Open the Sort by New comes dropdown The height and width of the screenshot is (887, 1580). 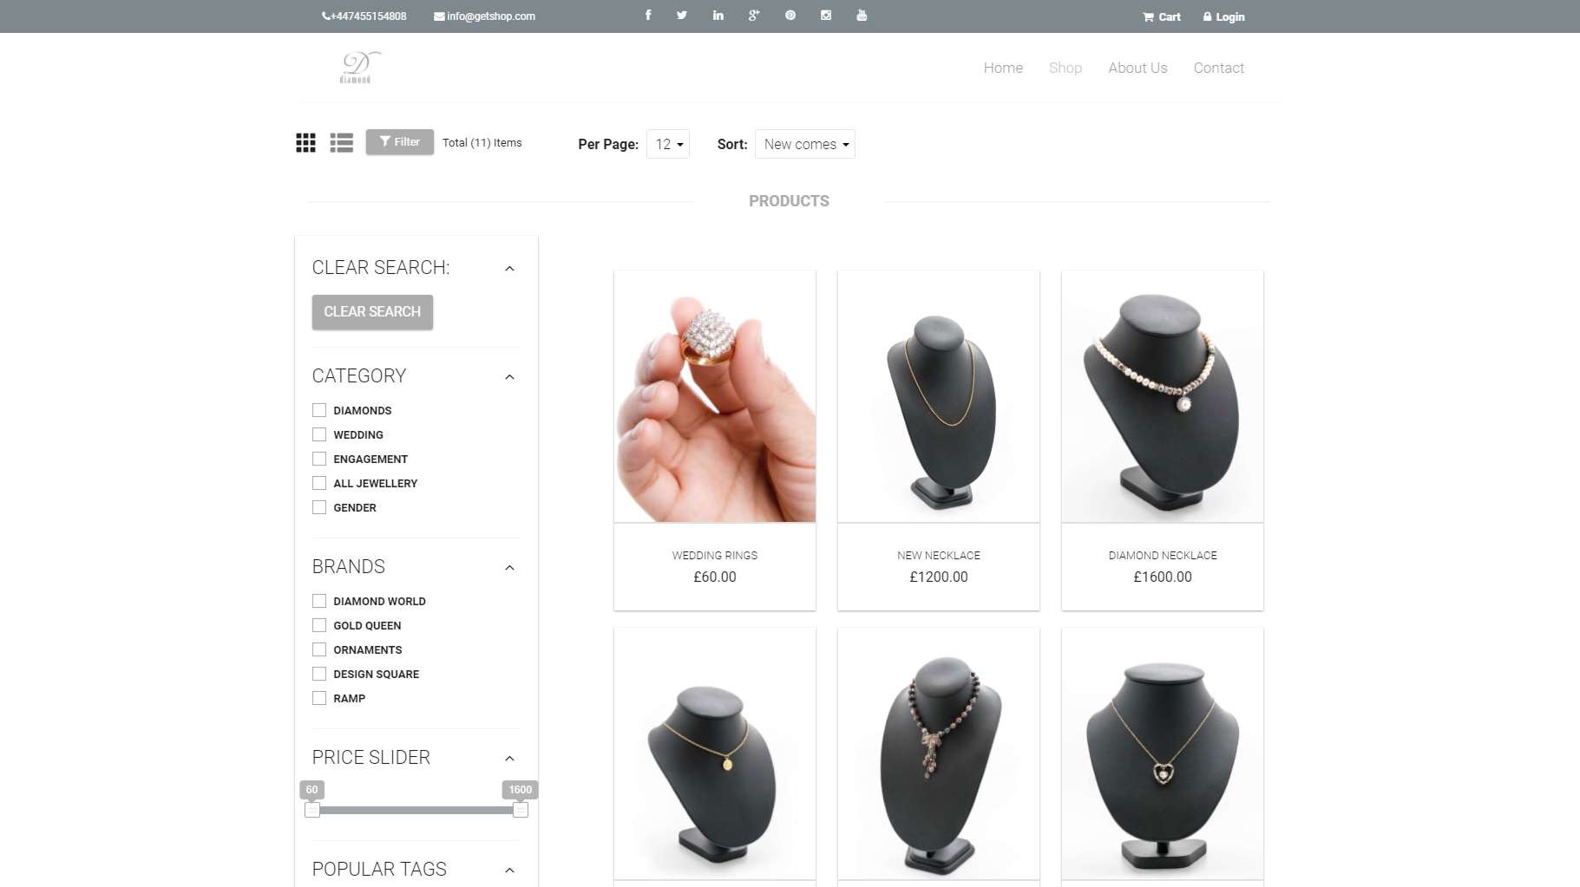804,144
